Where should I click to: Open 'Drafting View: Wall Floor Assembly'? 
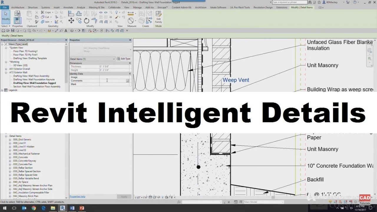pos(31,76)
